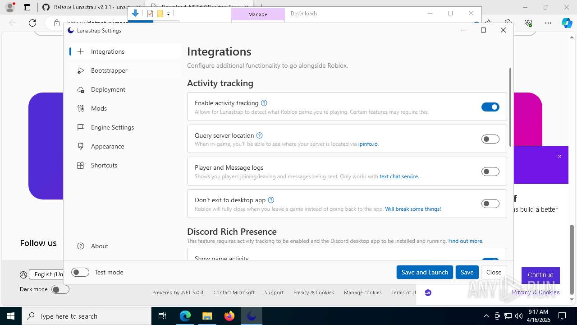Click the About question mark icon
The height and width of the screenshot is (325, 577).
click(x=81, y=246)
